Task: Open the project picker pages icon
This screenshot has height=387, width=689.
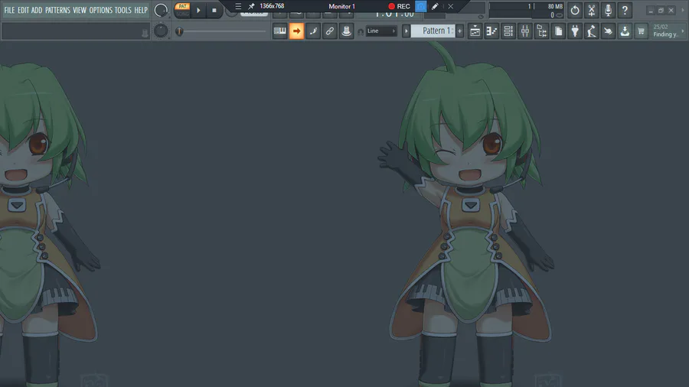Action: (x=559, y=31)
